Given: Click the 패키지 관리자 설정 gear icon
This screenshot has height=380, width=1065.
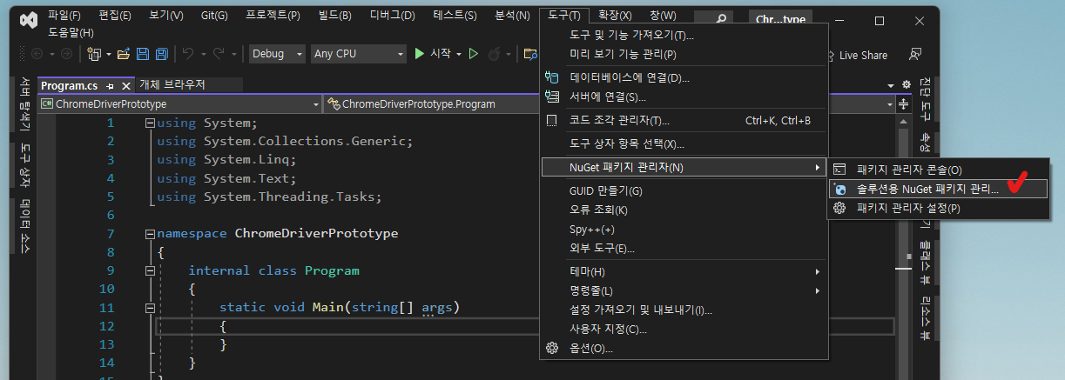Looking at the screenshot, I should 840,208.
